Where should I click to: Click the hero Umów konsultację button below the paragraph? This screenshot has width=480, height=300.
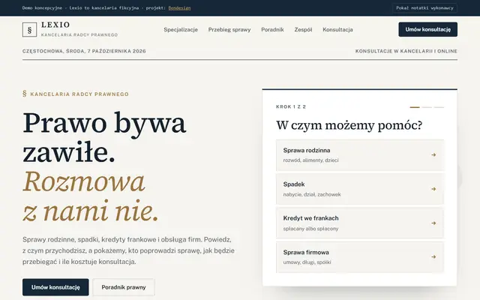point(55,287)
